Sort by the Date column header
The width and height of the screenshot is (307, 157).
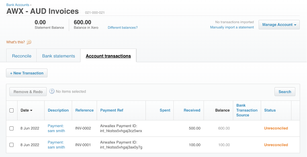(26, 110)
